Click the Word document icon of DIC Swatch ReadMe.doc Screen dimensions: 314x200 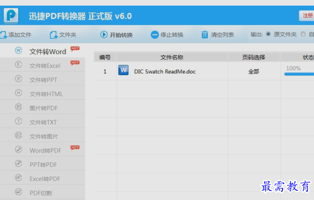(123, 70)
